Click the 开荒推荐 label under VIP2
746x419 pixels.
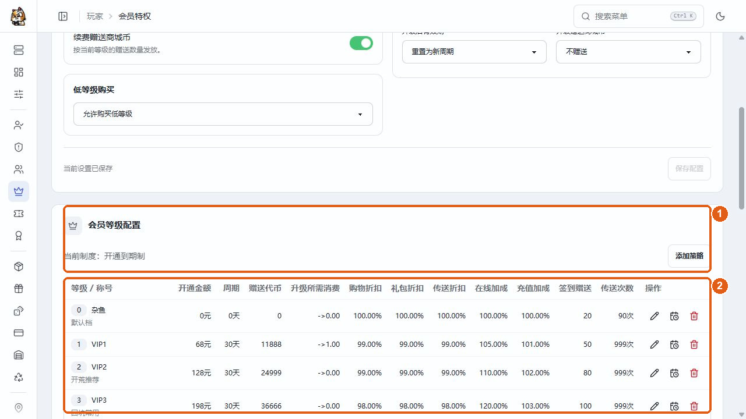[x=85, y=379]
